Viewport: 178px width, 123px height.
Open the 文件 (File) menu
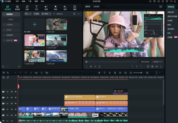[17, 1]
